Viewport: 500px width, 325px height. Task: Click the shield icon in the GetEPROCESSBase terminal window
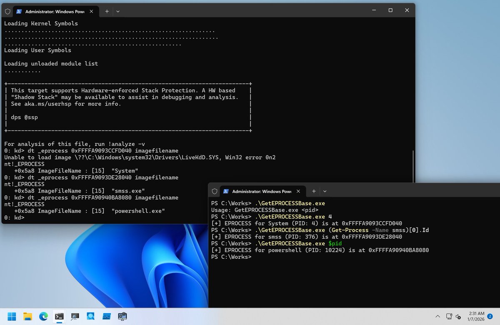tap(215, 191)
